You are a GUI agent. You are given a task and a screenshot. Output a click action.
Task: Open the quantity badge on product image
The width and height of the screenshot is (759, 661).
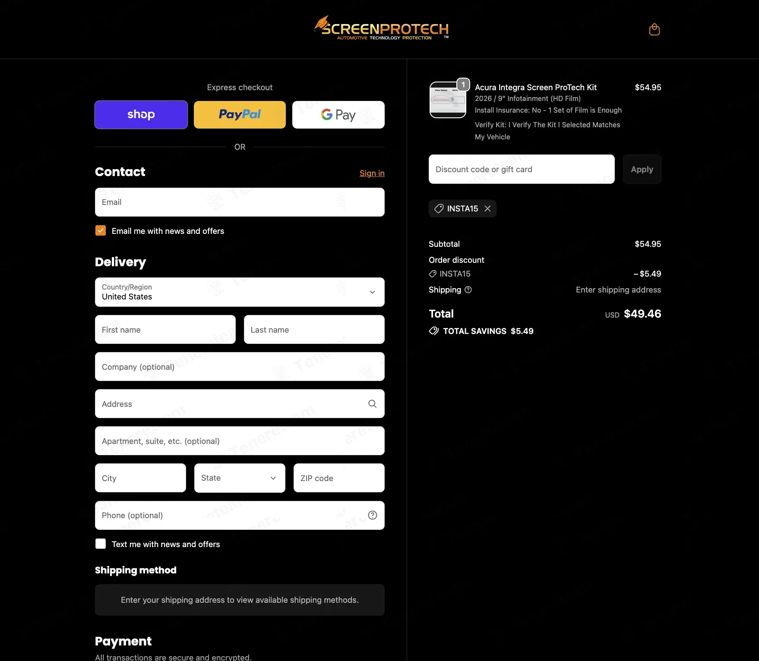(x=463, y=85)
